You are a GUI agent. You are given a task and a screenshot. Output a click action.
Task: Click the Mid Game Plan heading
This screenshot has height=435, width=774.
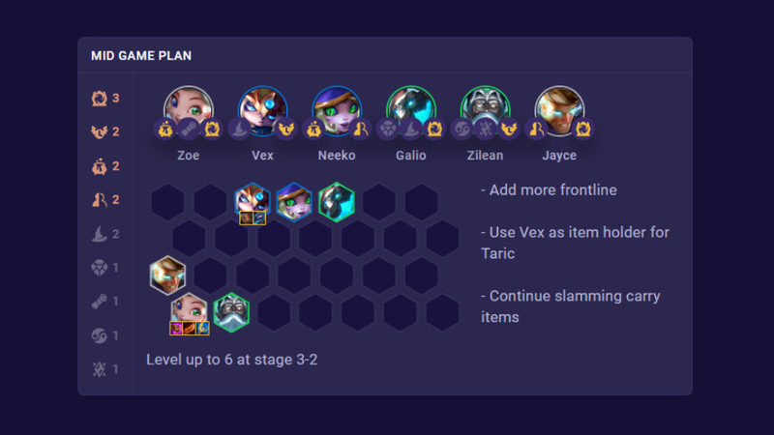coord(141,56)
